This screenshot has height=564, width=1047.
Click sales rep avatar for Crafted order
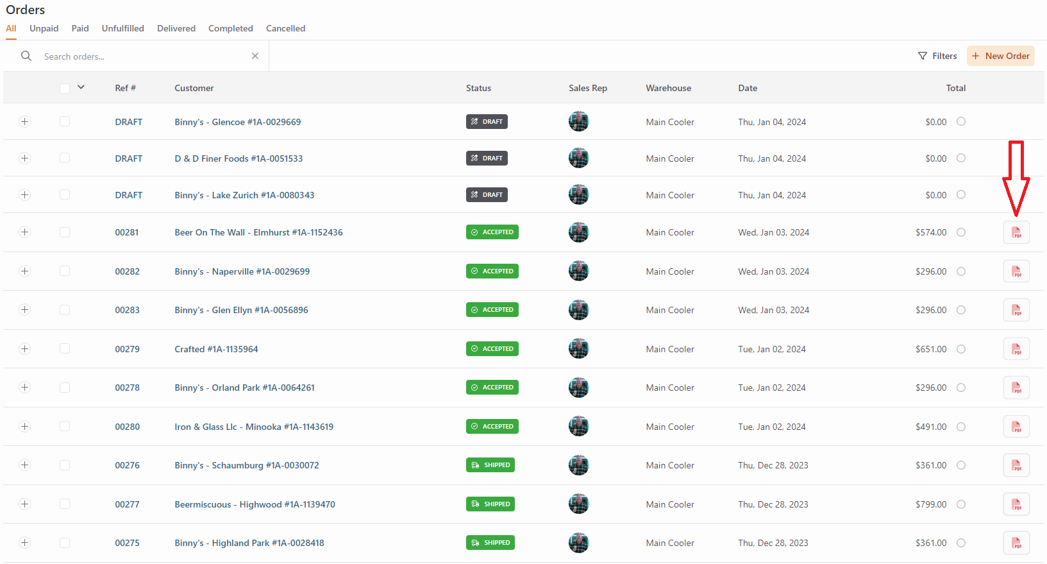tap(578, 349)
